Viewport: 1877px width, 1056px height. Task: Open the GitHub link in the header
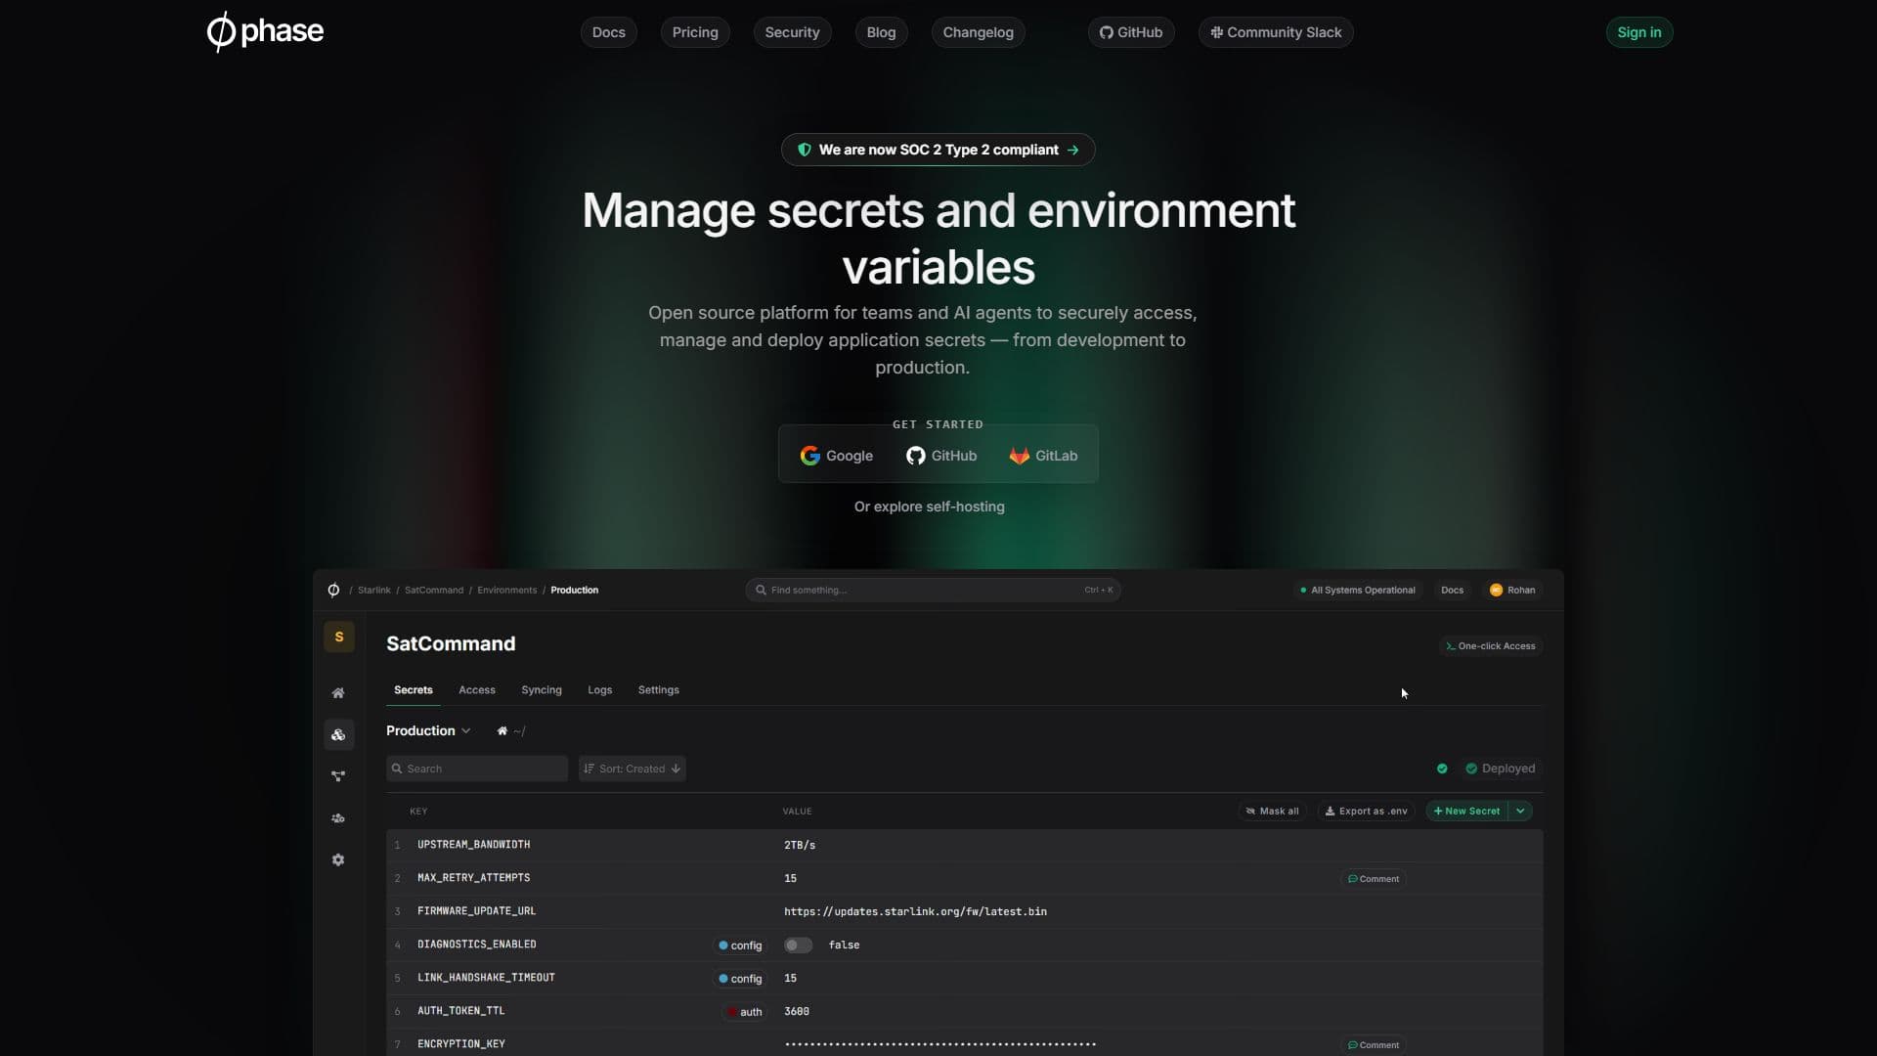1131,32
